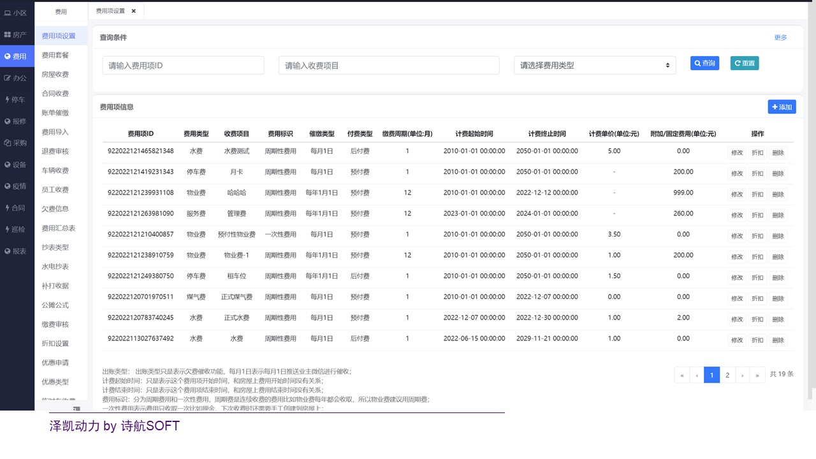Click 修改 for the 水费测试 row
The height and width of the screenshot is (459, 816).
[x=737, y=152]
